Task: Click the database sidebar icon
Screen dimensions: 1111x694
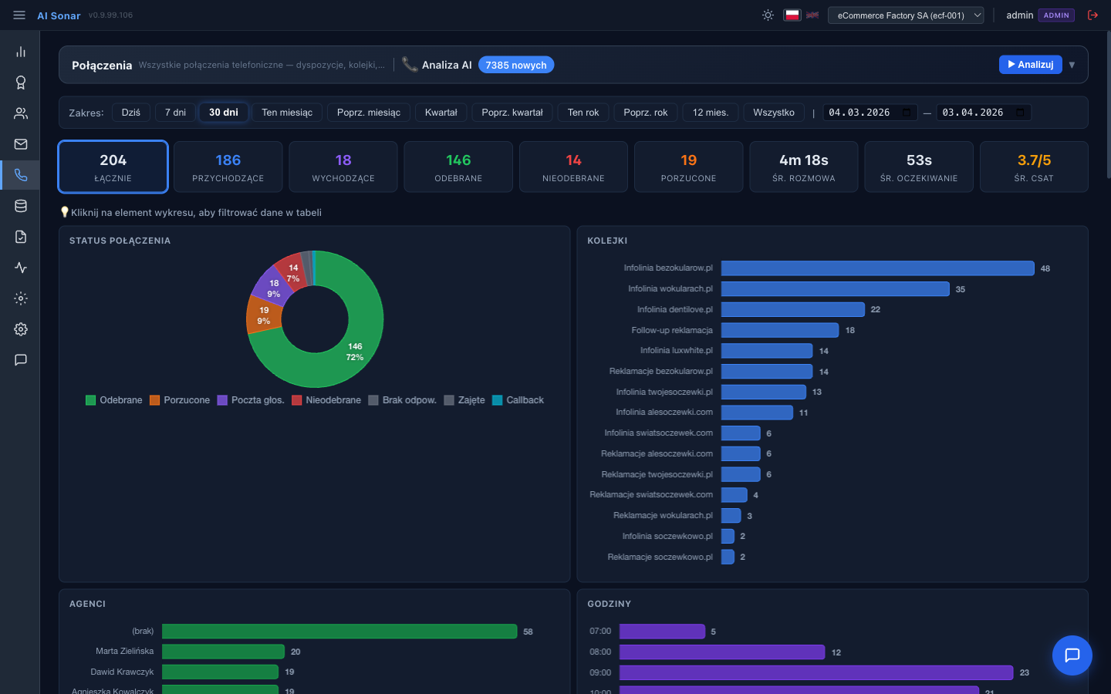Action: click(21, 206)
